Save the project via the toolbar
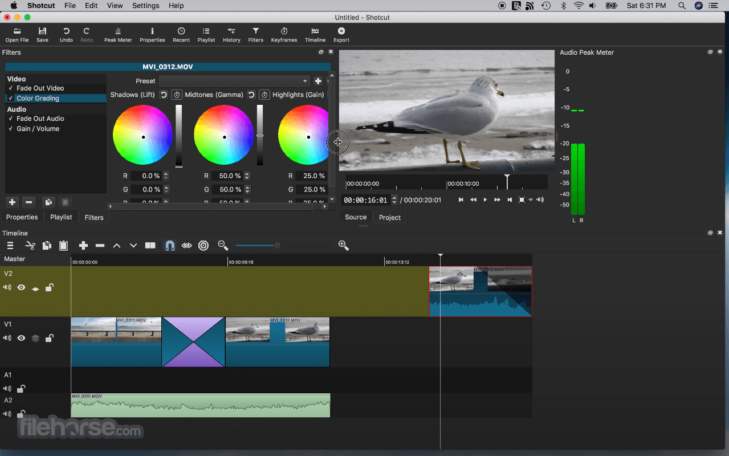Image resolution: width=729 pixels, height=456 pixels. coord(42,35)
